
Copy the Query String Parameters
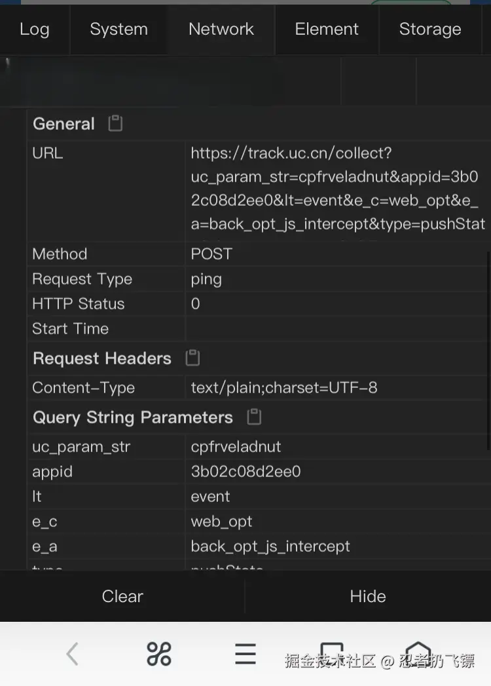(254, 417)
